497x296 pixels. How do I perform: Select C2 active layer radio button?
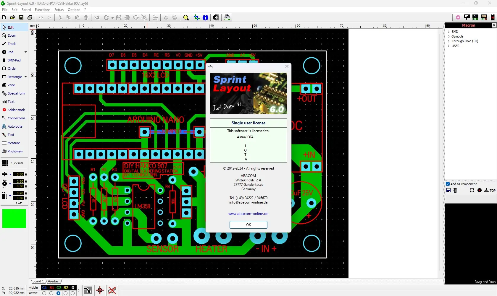pyautogui.click(x=59, y=293)
